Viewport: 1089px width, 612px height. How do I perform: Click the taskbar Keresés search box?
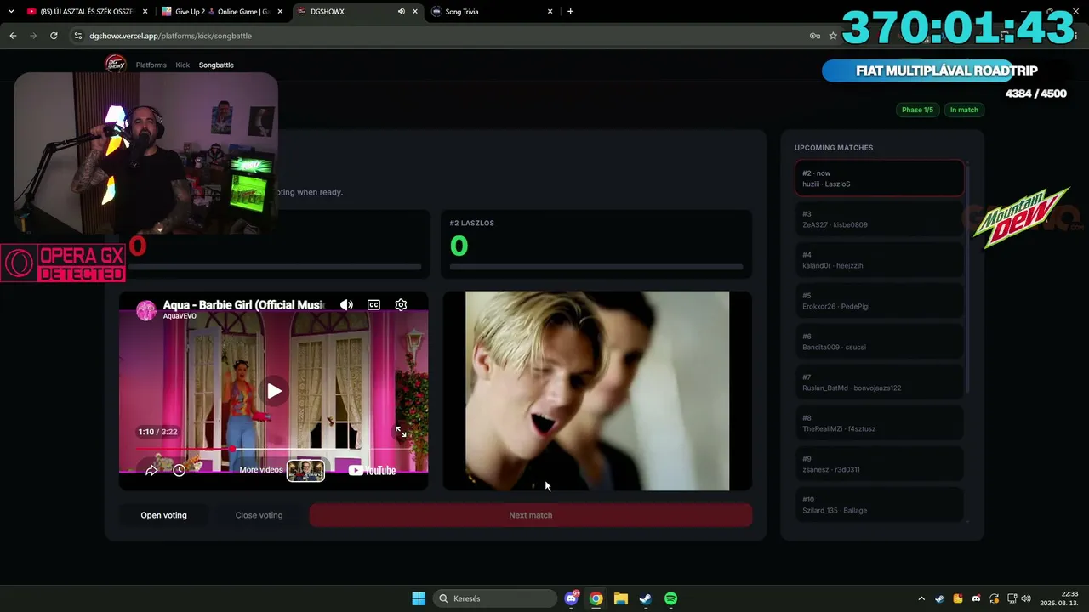(x=494, y=598)
